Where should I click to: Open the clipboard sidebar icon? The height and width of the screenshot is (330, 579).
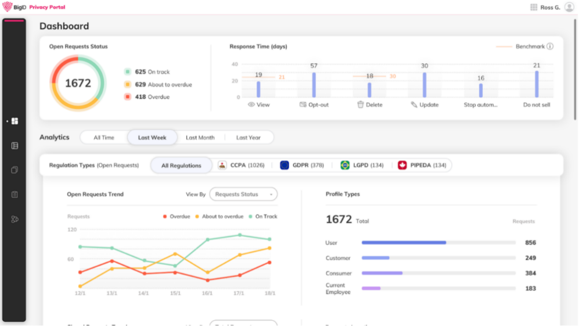tap(15, 195)
